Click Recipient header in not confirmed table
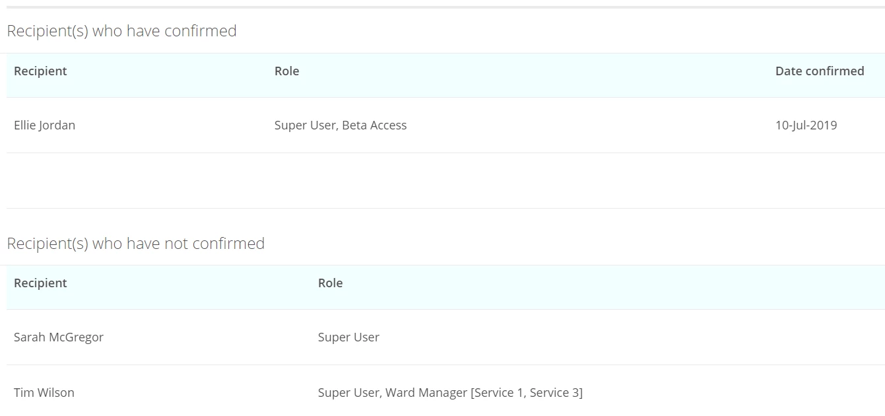This screenshot has width=885, height=416. point(40,283)
